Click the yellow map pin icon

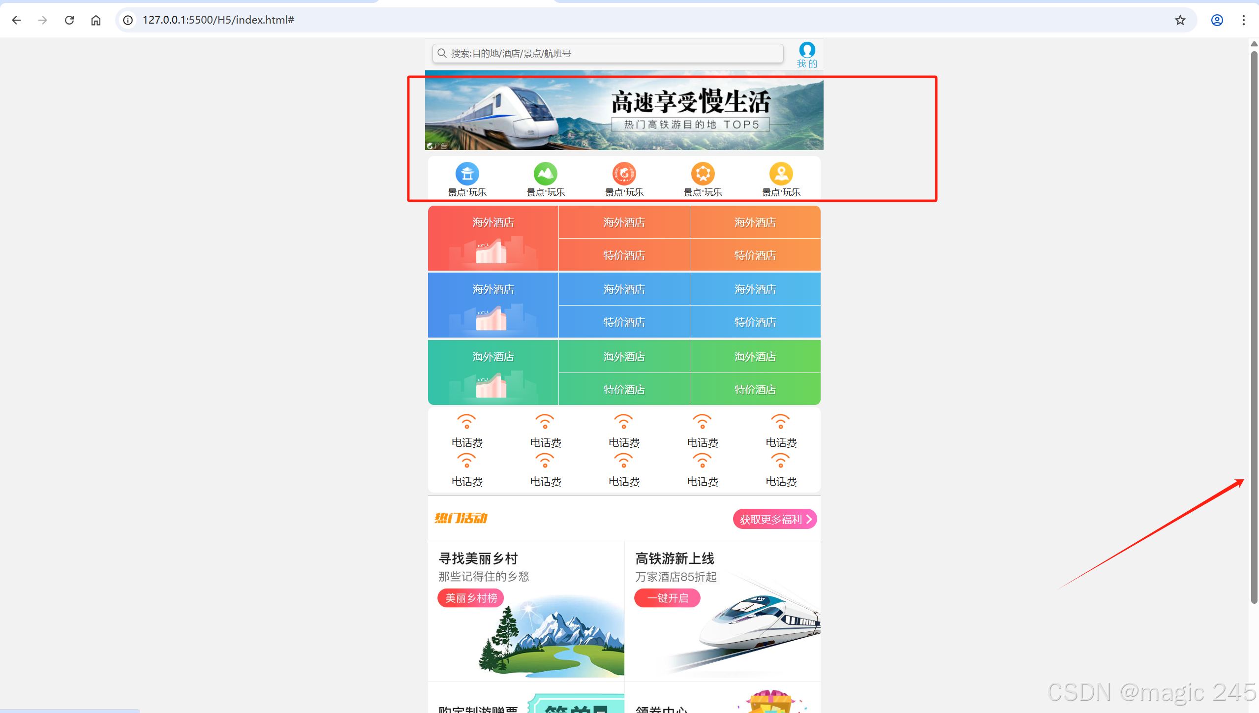(781, 174)
